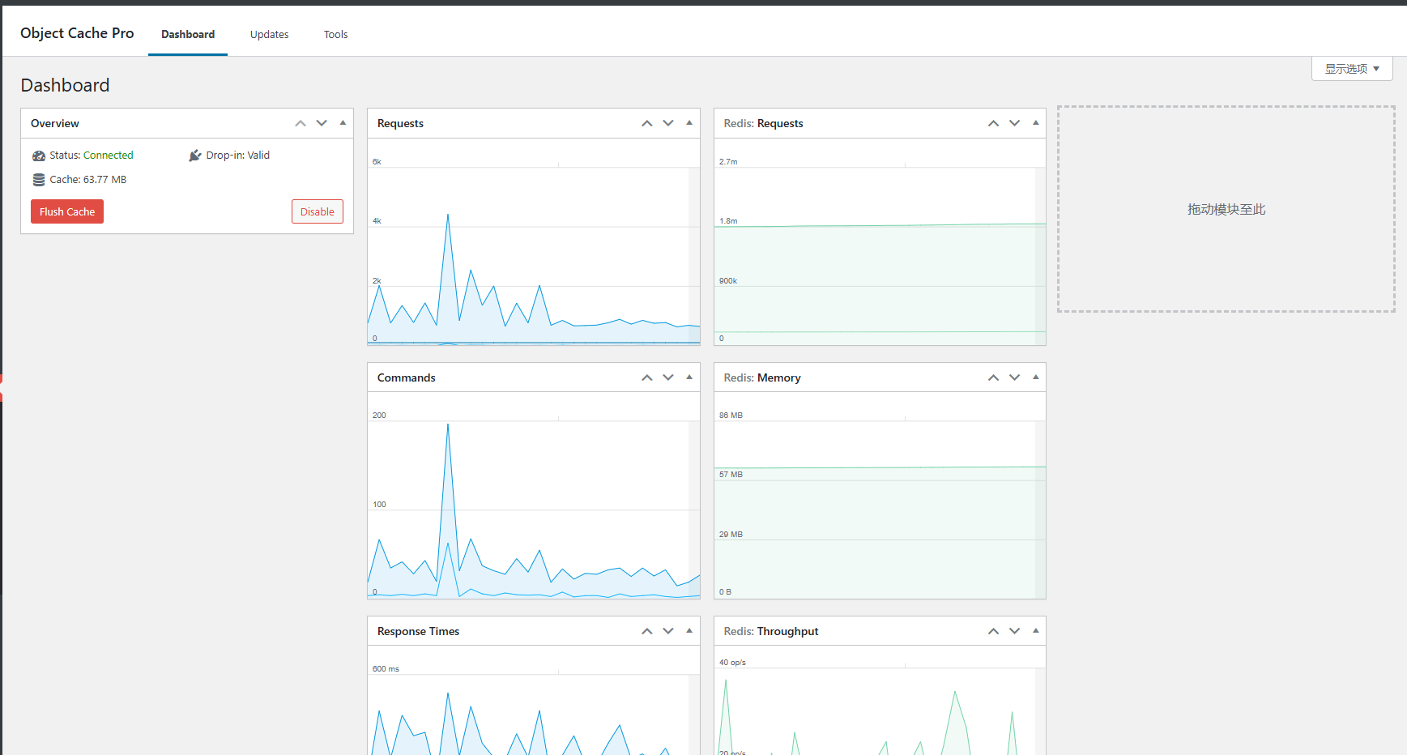Move the Requests widget down
The image size is (1407, 755).
pyautogui.click(x=668, y=123)
